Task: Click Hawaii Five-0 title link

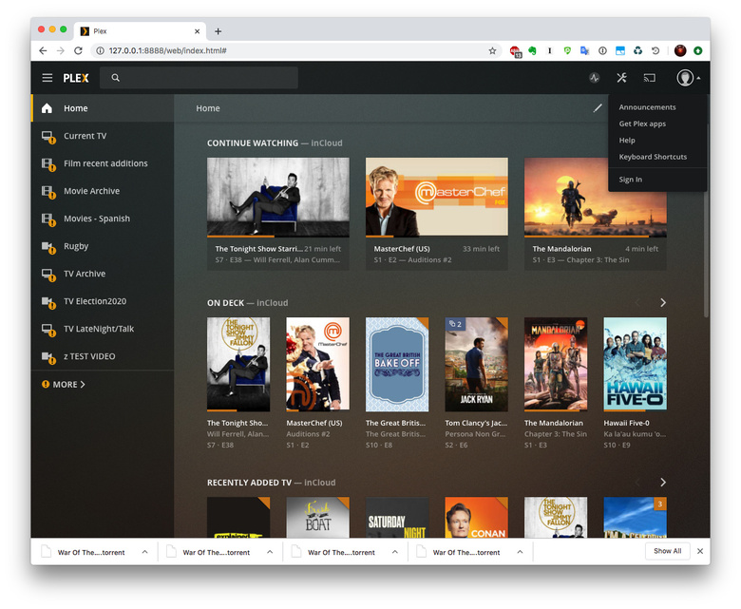Action: (x=627, y=424)
